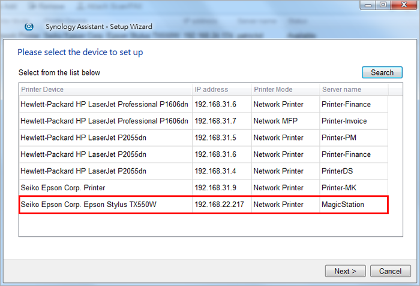Click the Synology Assistant logo icon
The width and height of the screenshot is (420, 286).
click(29, 27)
